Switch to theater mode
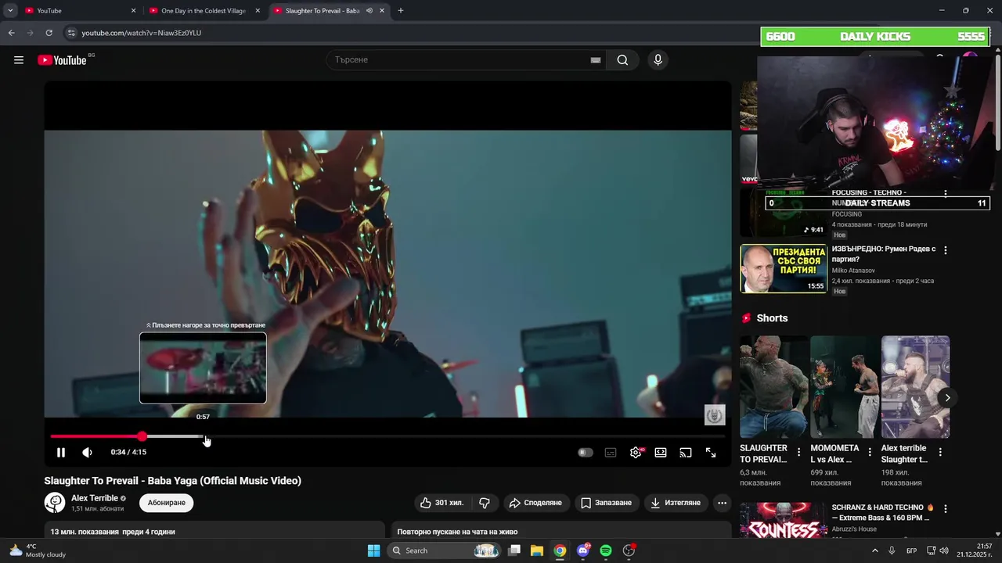This screenshot has width=1002, height=563. click(661, 452)
